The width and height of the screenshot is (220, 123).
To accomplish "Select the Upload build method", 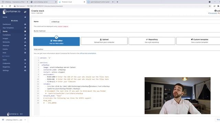I will pyautogui.click(x=104, y=41).
